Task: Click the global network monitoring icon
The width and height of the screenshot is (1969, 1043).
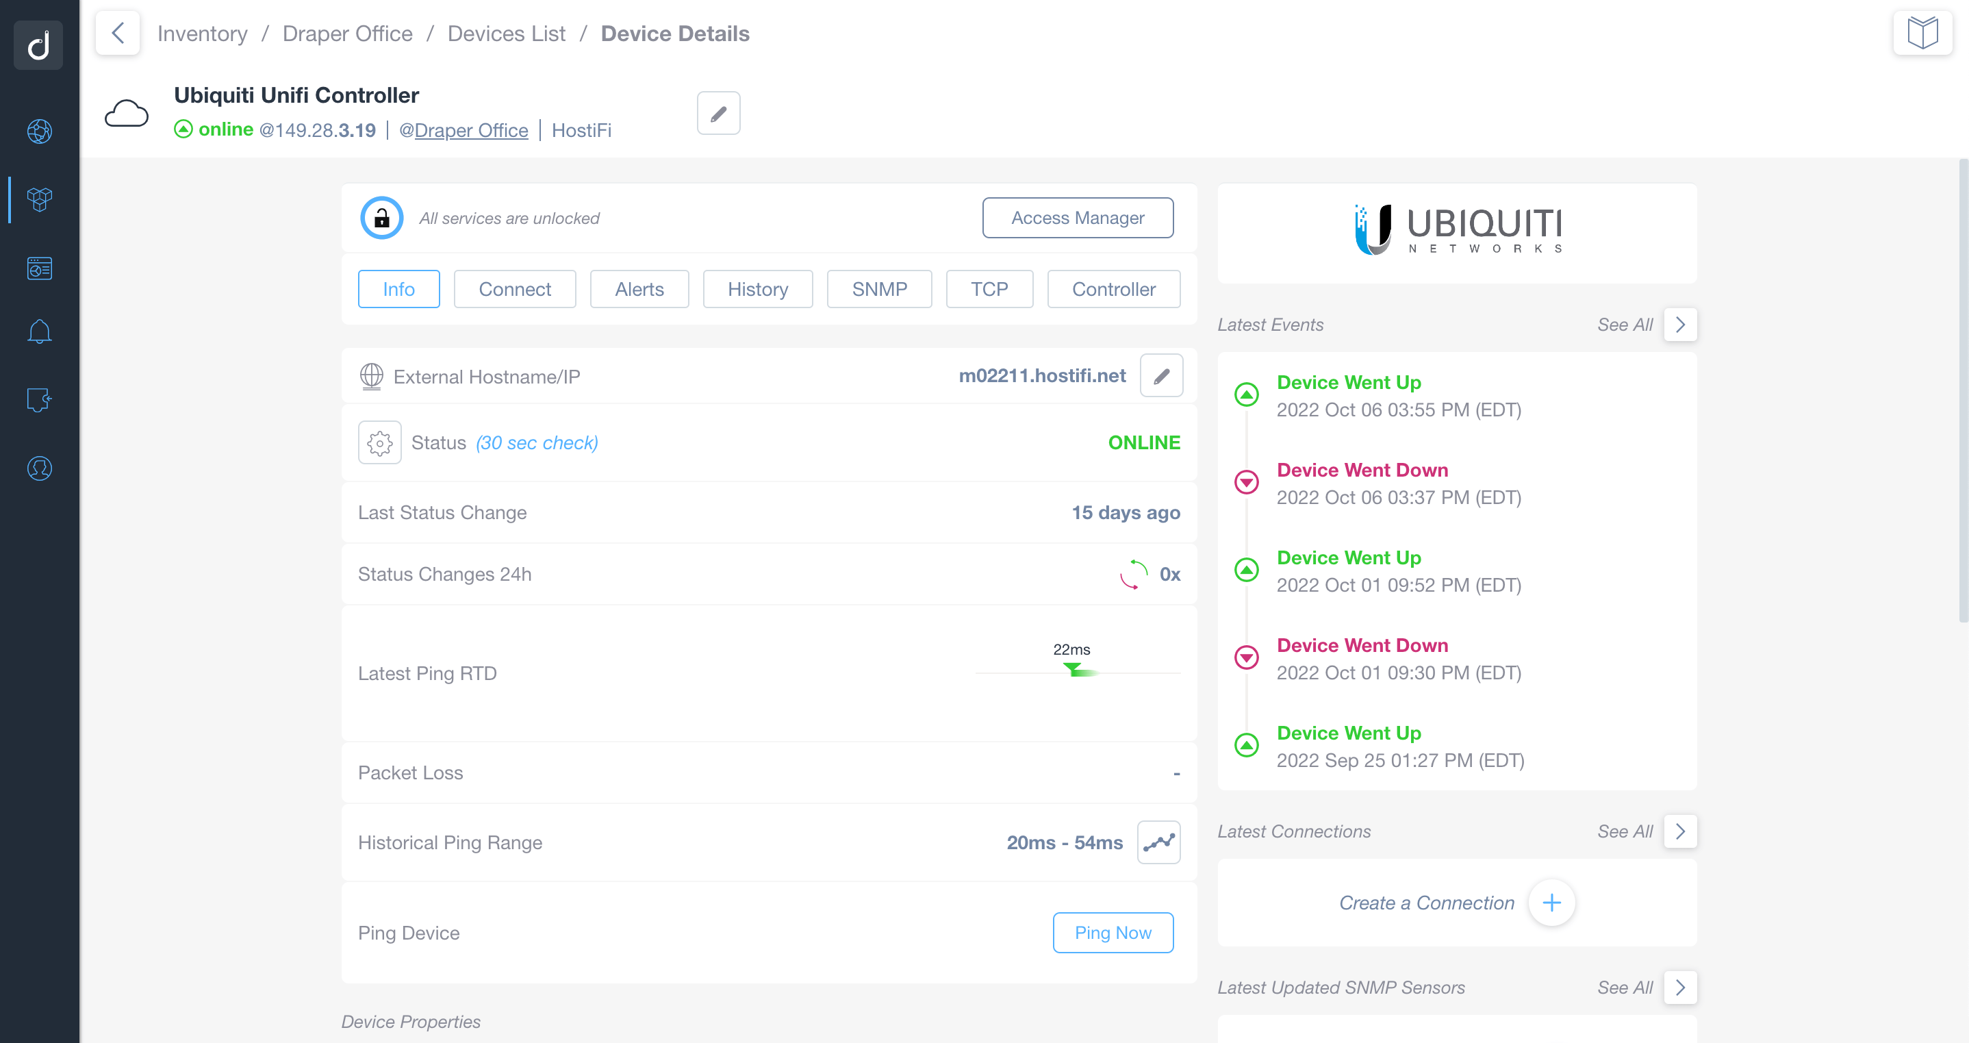Action: click(x=39, y=131)
